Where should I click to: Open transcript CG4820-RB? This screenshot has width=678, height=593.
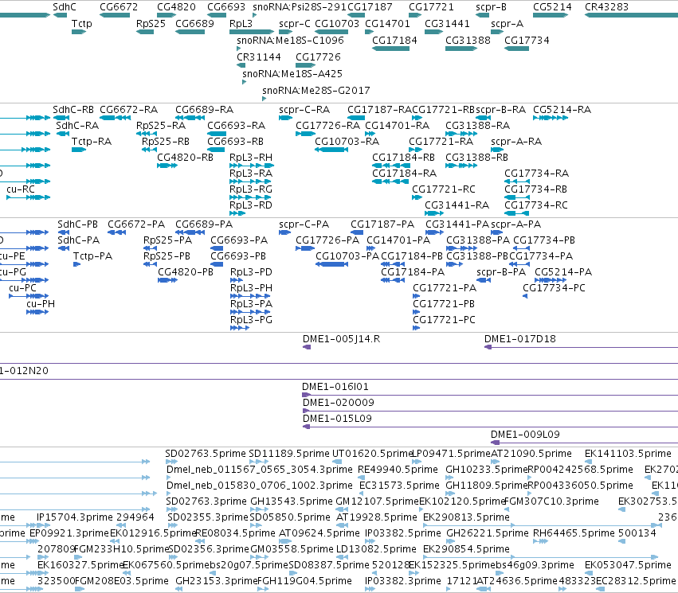[x=185, y=158]
